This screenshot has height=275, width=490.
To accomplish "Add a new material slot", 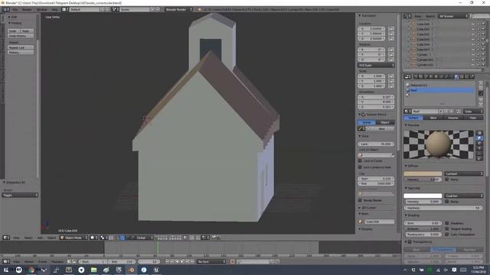I will (x=481, y=83).
